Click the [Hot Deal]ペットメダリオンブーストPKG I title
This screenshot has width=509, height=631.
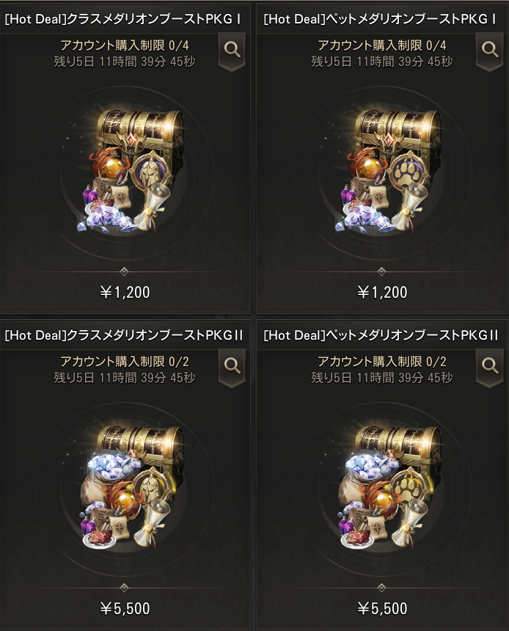tap(380, 19)
